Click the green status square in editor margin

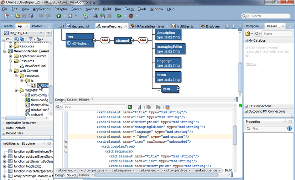[x=240, y=105]
